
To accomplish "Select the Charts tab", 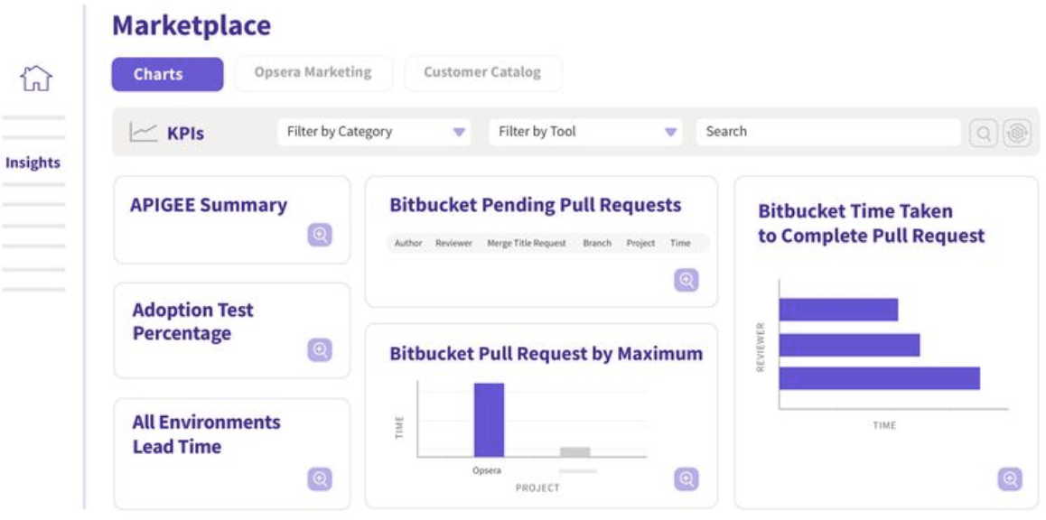I will (167, 74).
